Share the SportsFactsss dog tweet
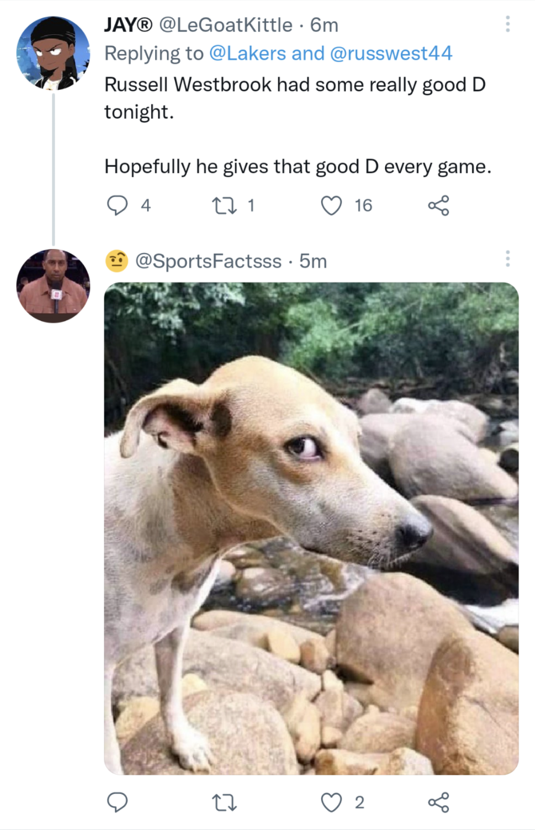Image resolution: width=535 pixels, height=830 pixels. coord(439,802)
